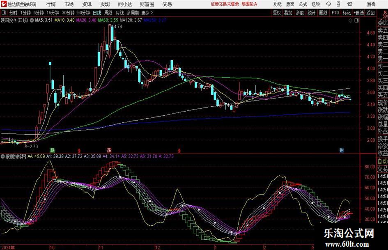
Task: Switch to the 日线 period
Action: click(x=97, y=13)
